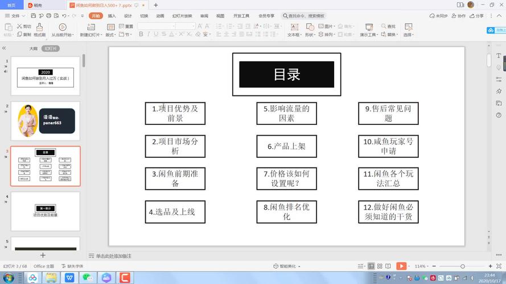Click the Picture (图片) insert button
This screenshot has width=506, height=284.
pyautogui.click(x=327, y=26)
